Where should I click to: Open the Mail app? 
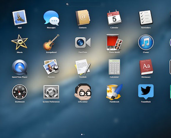tap(20, 18)
